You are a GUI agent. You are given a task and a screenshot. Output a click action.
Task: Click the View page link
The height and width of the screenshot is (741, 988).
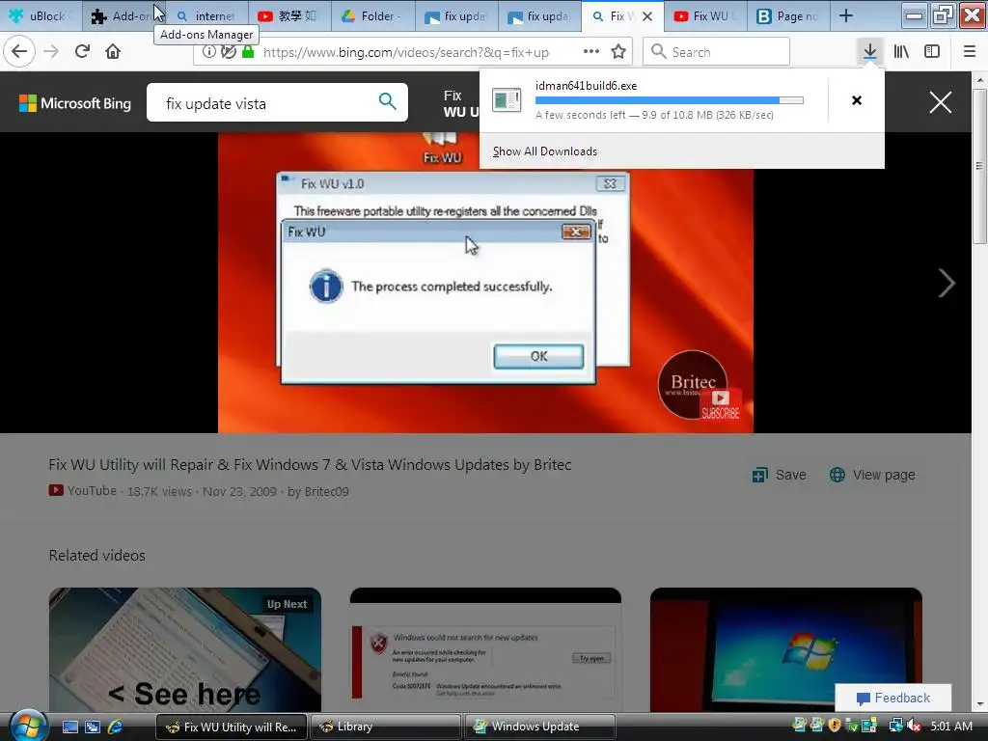click(872, 475)
